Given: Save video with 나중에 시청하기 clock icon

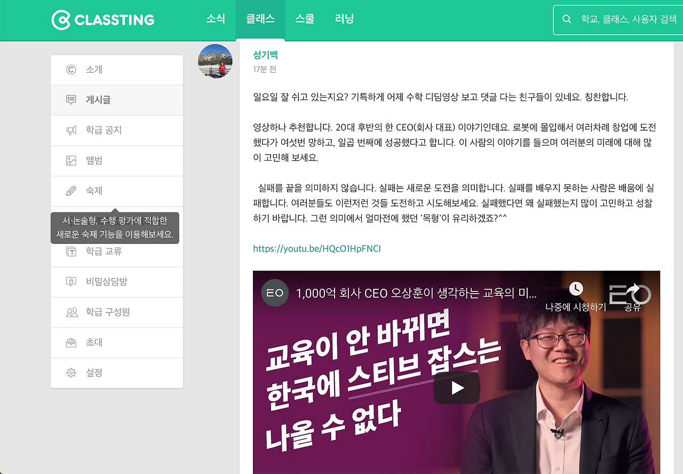Looking at the screenshot, I should pos(576,289).
